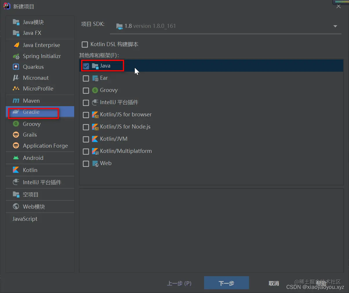
Task: Close the 新建项目 dialog
Action: tap(338, 6)
